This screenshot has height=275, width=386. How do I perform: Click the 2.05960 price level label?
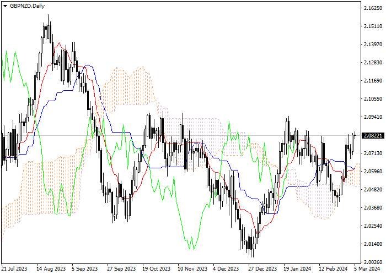pyautogui.click(x=373, y=172)
